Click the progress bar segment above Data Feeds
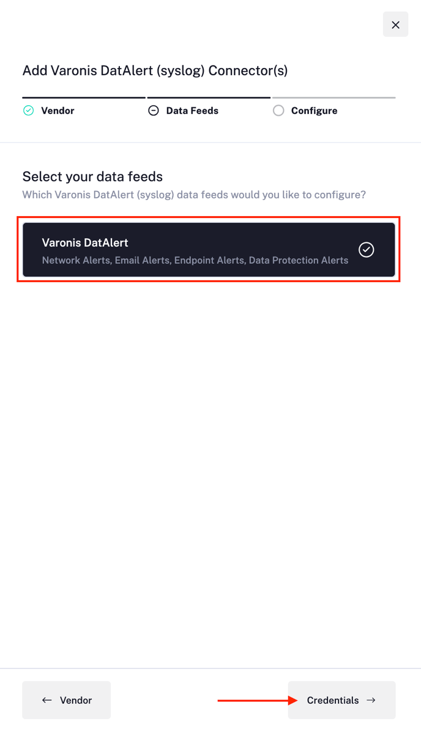The width and height of the screenshot is (421, 729). pos(209,98)
